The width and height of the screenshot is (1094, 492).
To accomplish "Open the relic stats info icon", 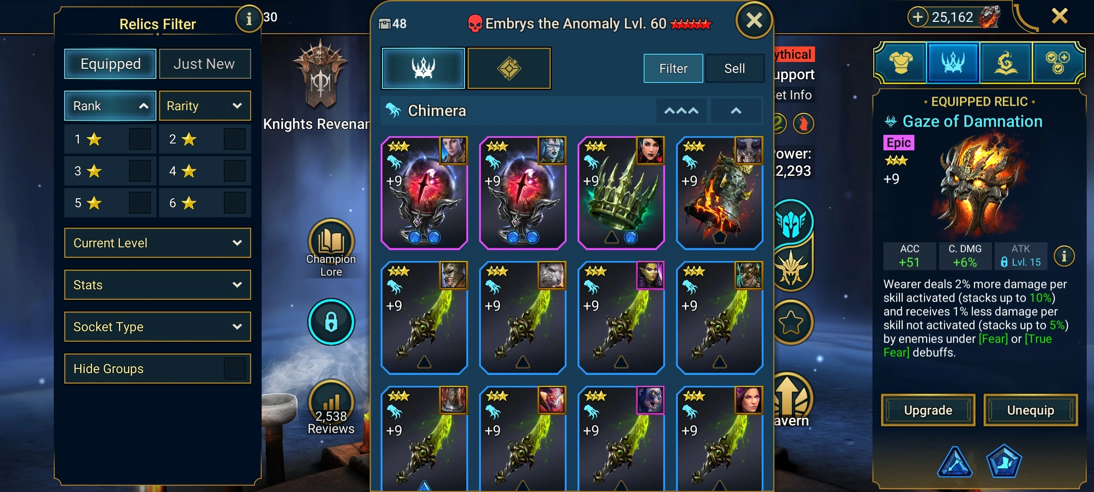I will (1064, 256).
